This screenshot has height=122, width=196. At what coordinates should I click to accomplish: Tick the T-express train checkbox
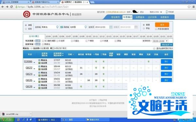(x=87, y=41)
